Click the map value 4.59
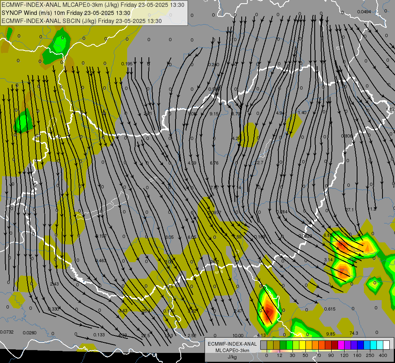 tap(192, 163)
